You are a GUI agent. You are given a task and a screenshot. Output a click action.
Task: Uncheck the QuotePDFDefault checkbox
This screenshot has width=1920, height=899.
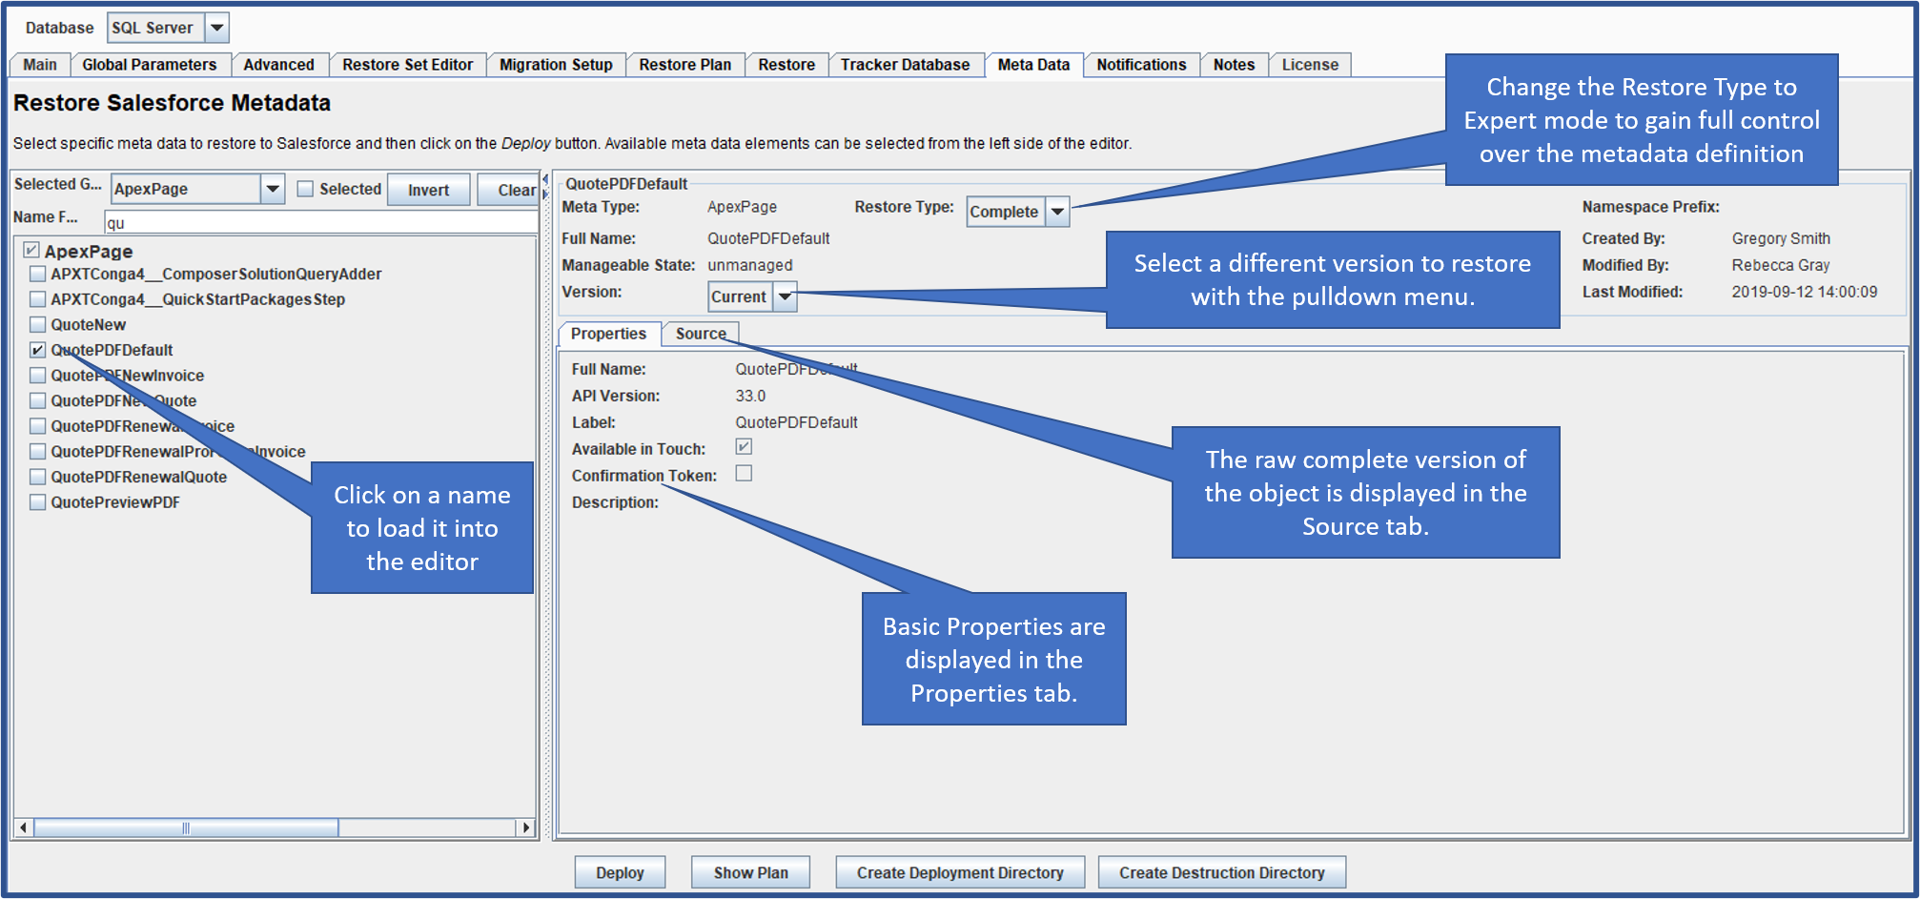click(38, 350)
